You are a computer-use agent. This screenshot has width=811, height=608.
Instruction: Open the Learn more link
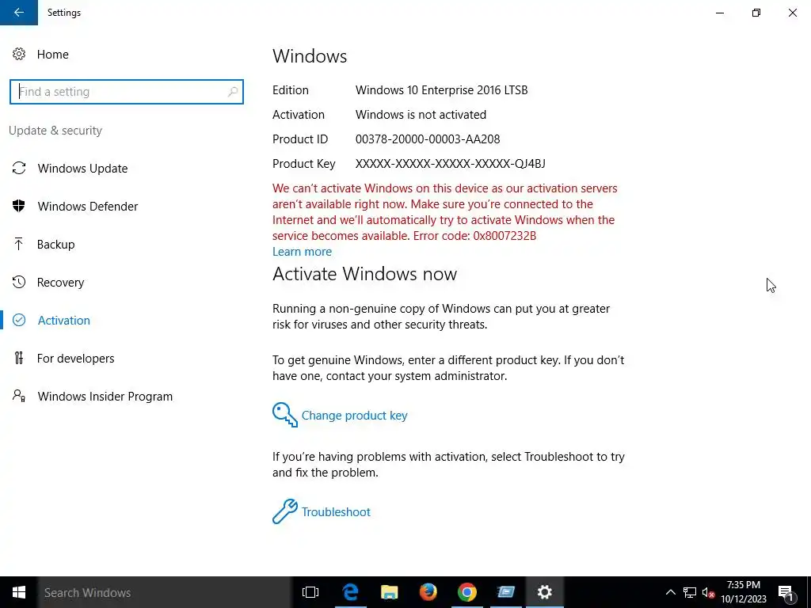point(302,252)
